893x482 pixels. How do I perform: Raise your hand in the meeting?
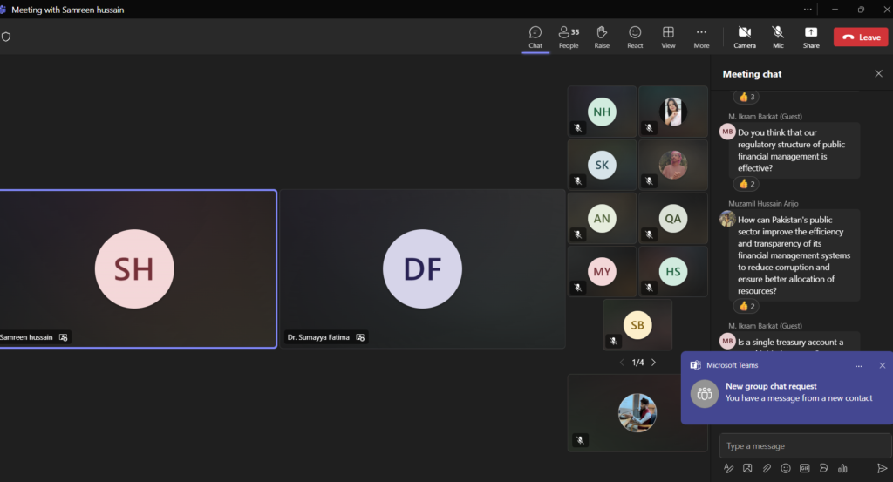click(x=602, y=37)
